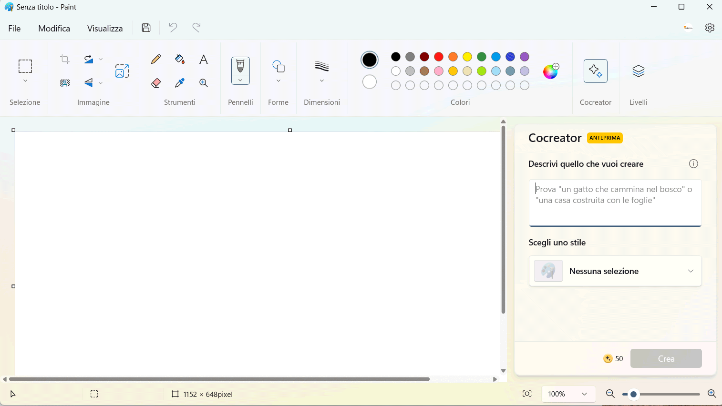Click the line size (Dimensioni) icon
Viewport: 722px width, 406px height.
322,66
